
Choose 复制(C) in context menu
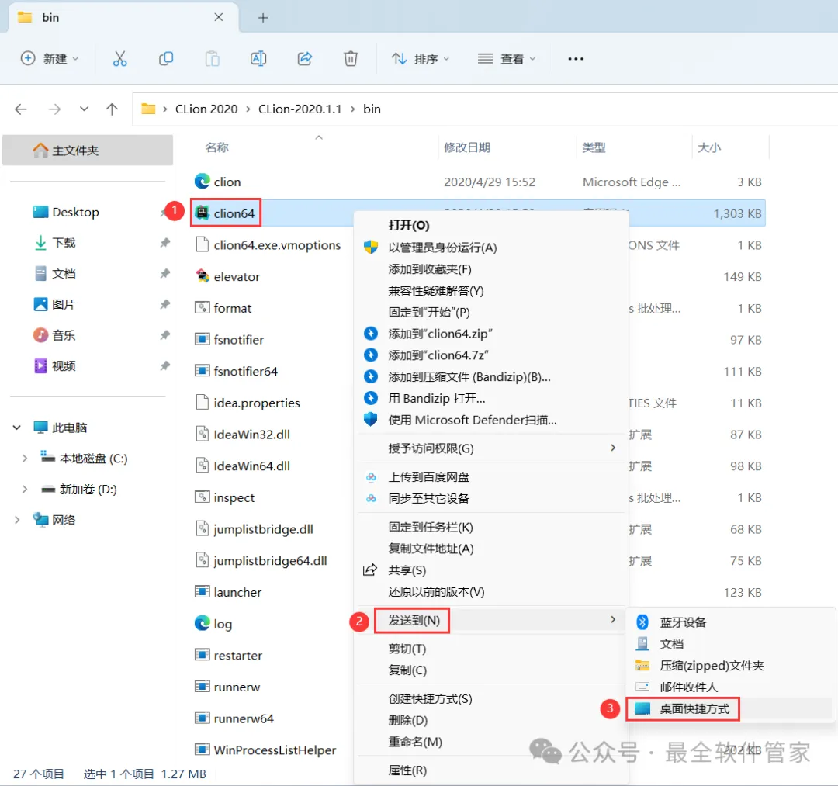(x=408, y=670)
